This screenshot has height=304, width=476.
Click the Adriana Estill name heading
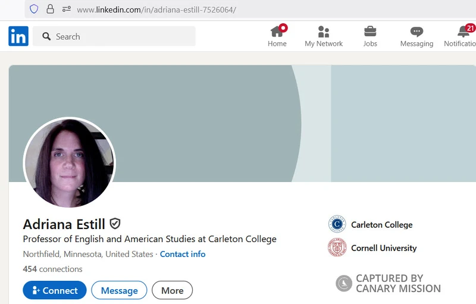tap(64, 224)
